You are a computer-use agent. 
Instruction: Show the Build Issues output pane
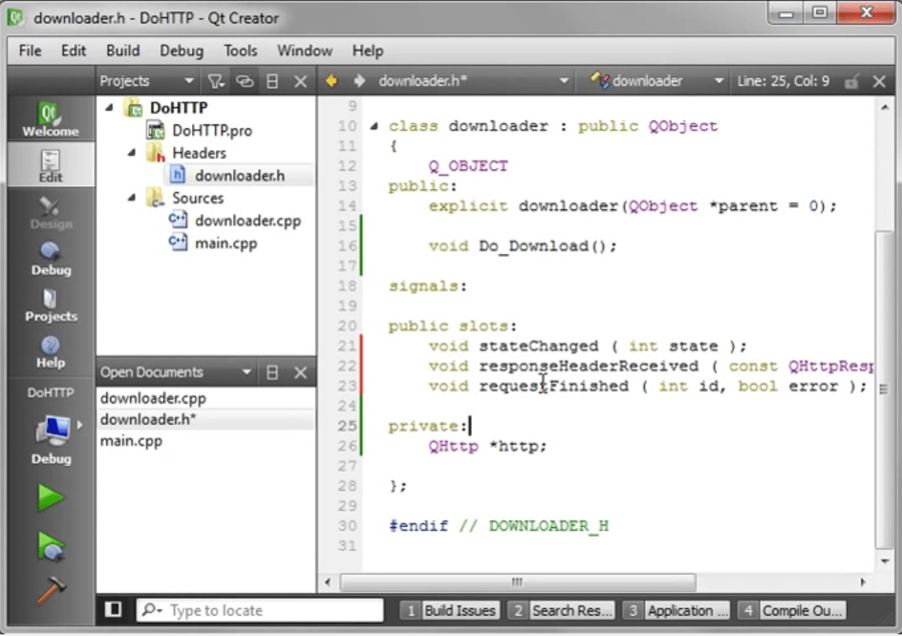(460, 610)
